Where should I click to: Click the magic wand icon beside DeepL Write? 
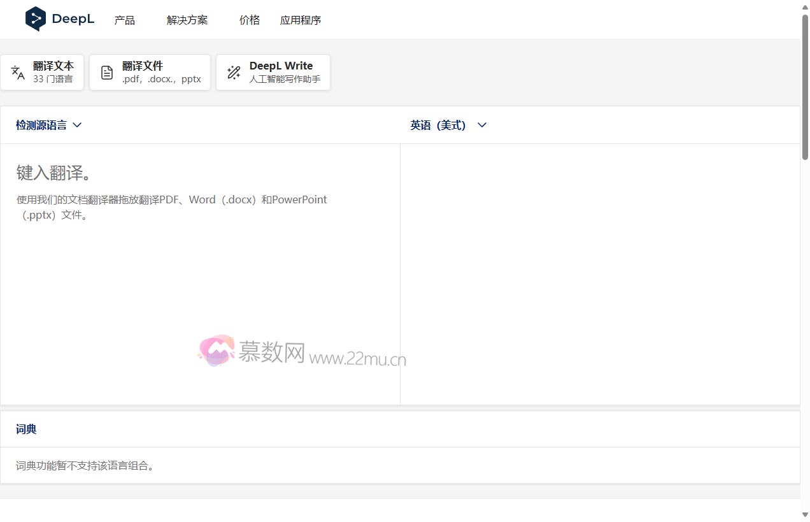coord(234,72)
